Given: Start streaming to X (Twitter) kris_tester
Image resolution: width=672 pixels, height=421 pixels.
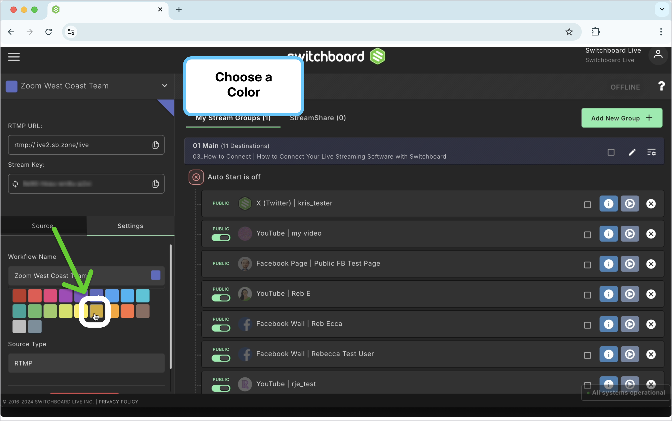Looking at the screenshot, I should tap(630, 204).
